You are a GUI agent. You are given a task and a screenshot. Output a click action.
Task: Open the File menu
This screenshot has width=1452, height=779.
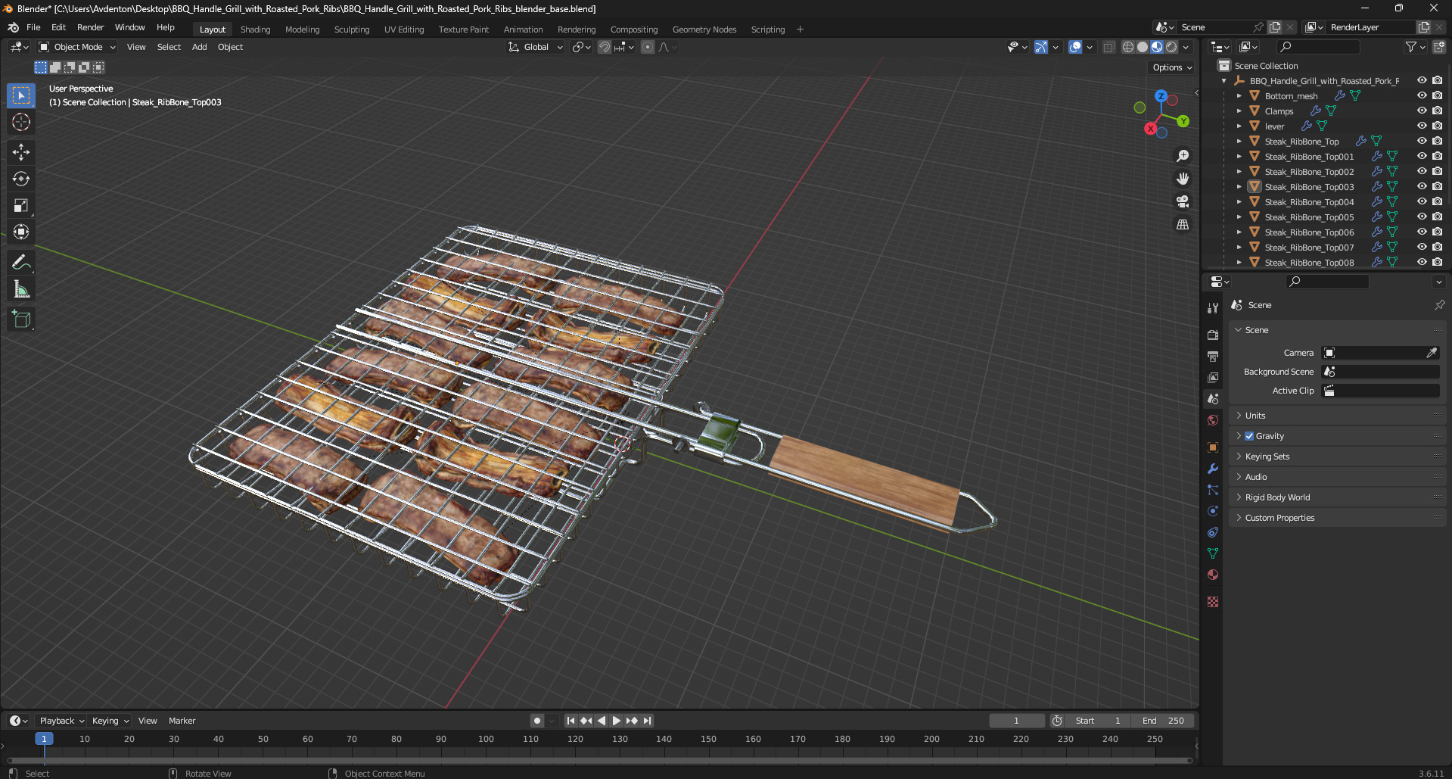coord(33,27)
